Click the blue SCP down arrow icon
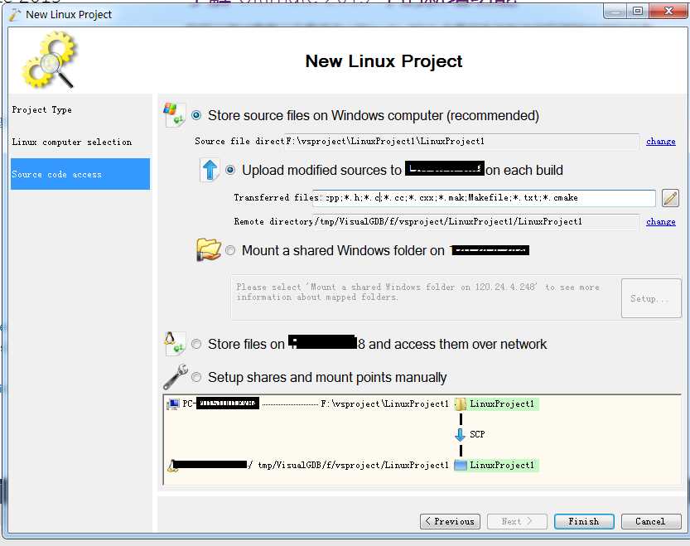Viewport: 690px width, 546px height. point(460,435)
